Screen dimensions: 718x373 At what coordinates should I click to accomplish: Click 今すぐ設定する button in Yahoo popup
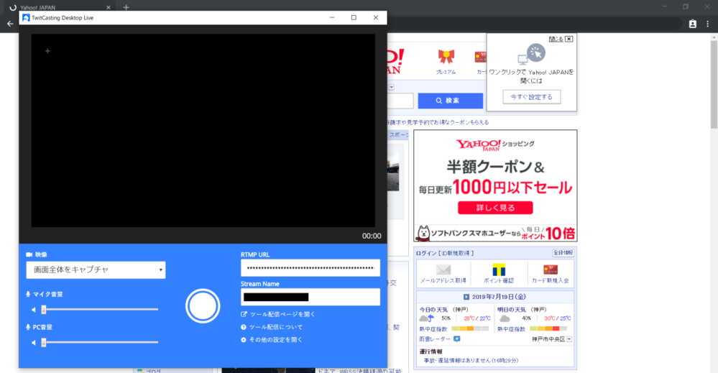532,97
